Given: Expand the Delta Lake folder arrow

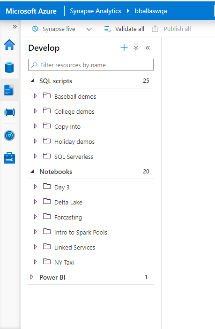Looking at the screenshot, I should coord(35,202).
